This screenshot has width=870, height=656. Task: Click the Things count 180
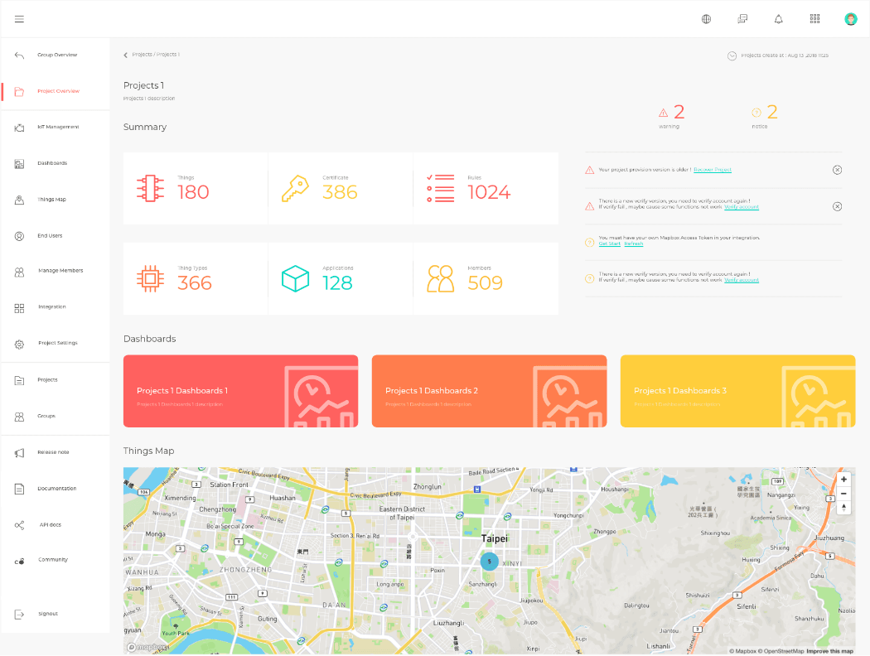[193, 192]
